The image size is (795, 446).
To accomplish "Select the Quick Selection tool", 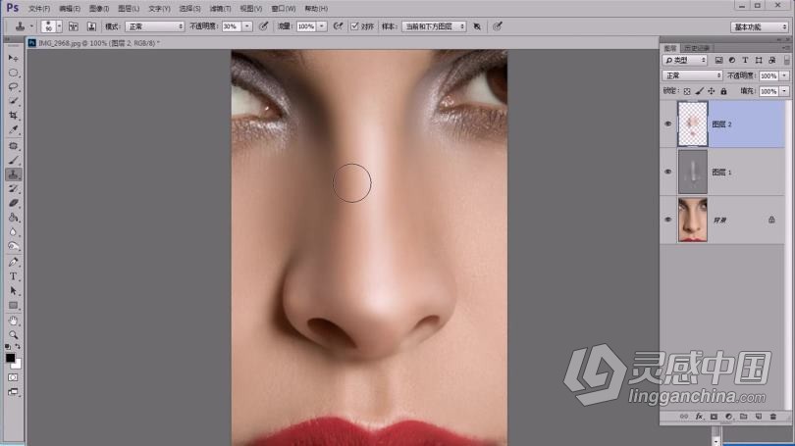I will point(13,101).
